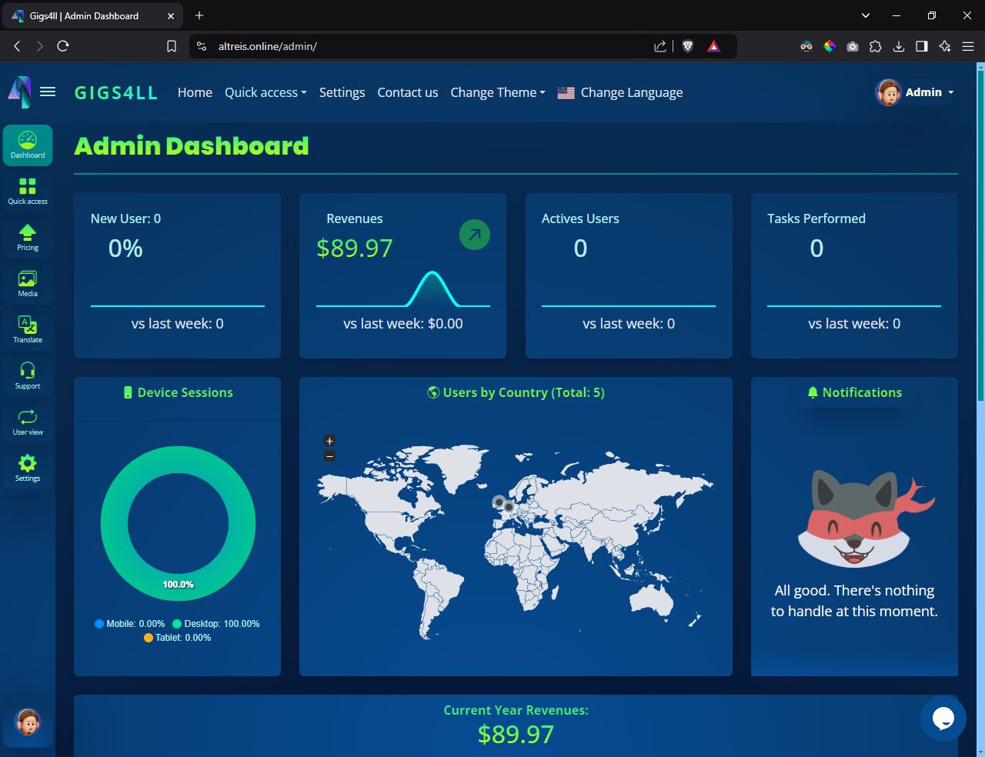This screenshot has width=985, height=757.
Task: Toggle Tablet legend in Device Sessions chart
Action: pos(177,638)
